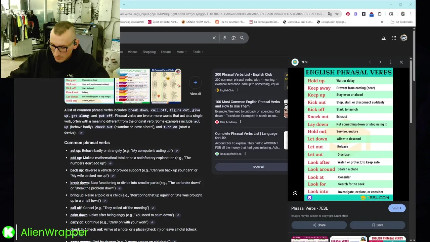Open preview panel three-dot options
Screen dimensions: 430x242
click(x=391, y=62)
